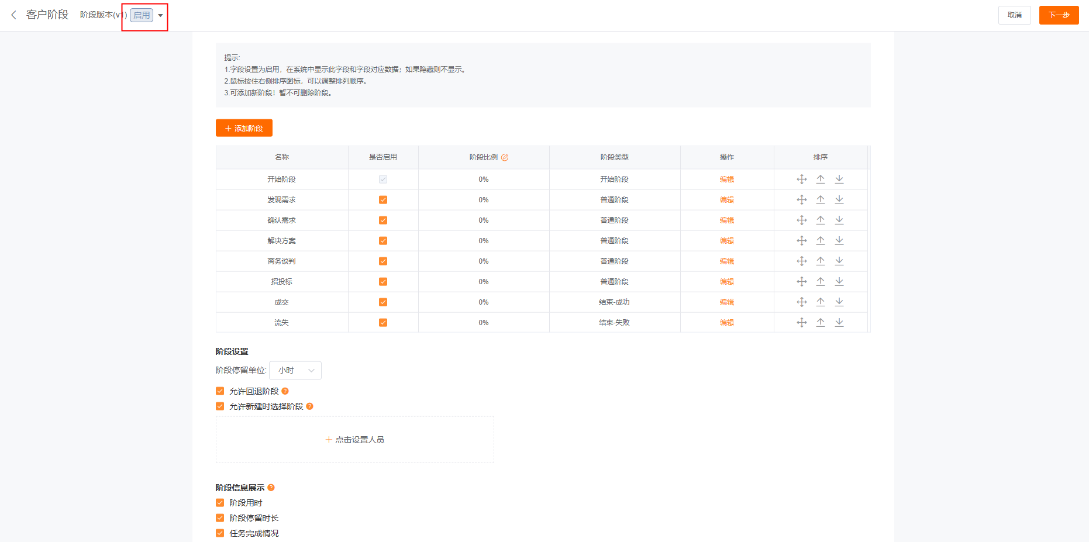1089x542 pixels.
Task: Click the back arrow next to 客户阶段
Action: tap(13, 15)
